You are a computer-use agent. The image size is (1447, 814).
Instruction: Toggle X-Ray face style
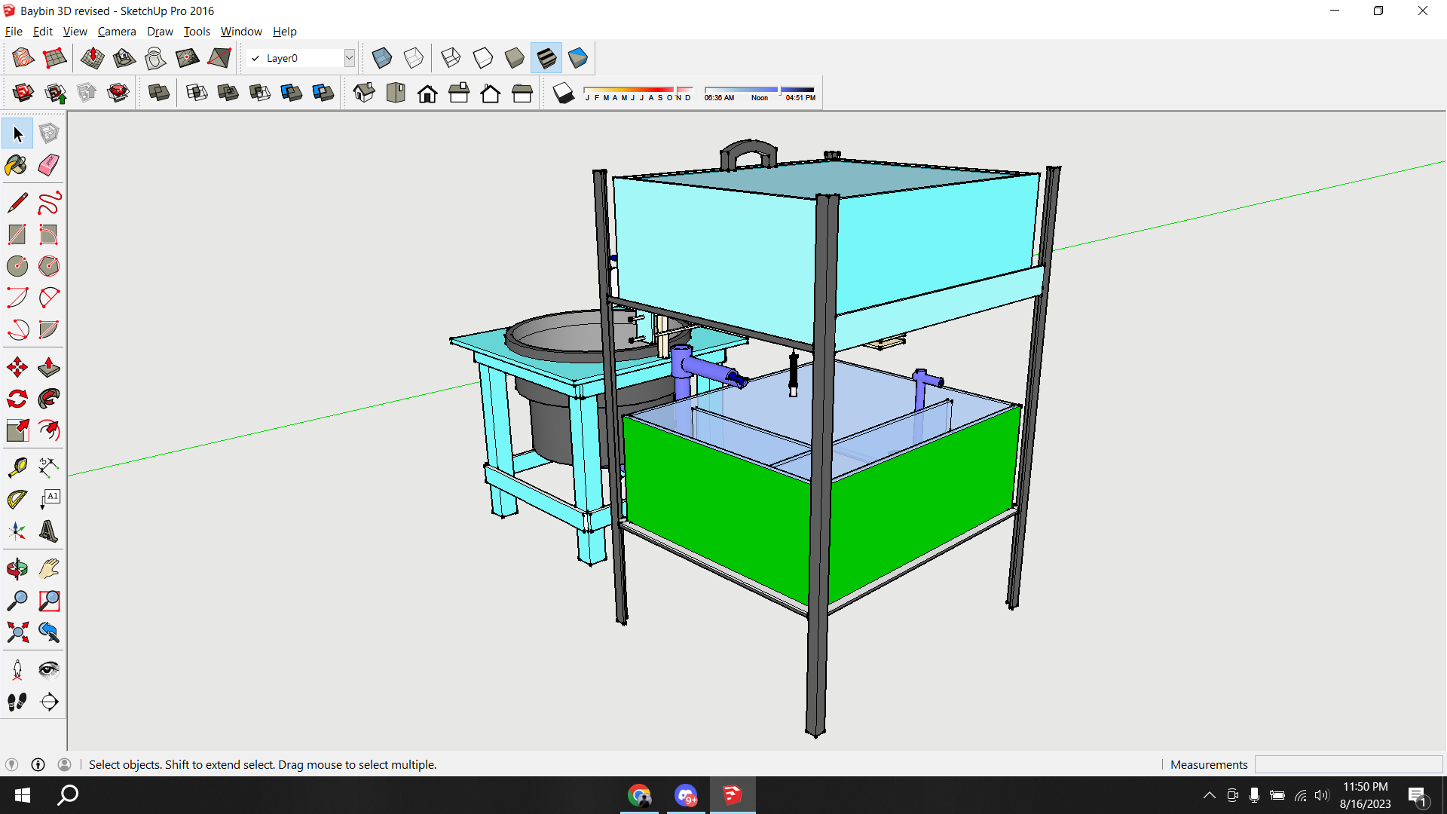pos(381,58)
